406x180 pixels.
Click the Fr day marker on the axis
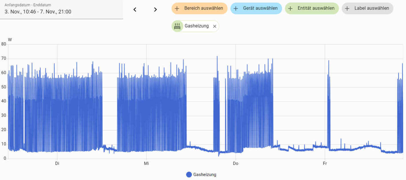click(325, 164)
